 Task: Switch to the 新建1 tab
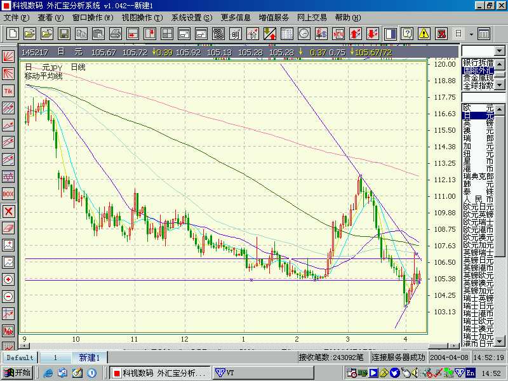pyautogui.click(x=90, y=358)
